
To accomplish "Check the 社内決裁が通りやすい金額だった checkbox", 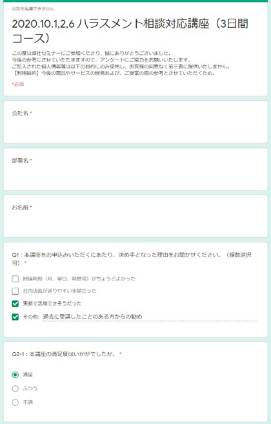I will pyautogui.click(x=15, y=291).
